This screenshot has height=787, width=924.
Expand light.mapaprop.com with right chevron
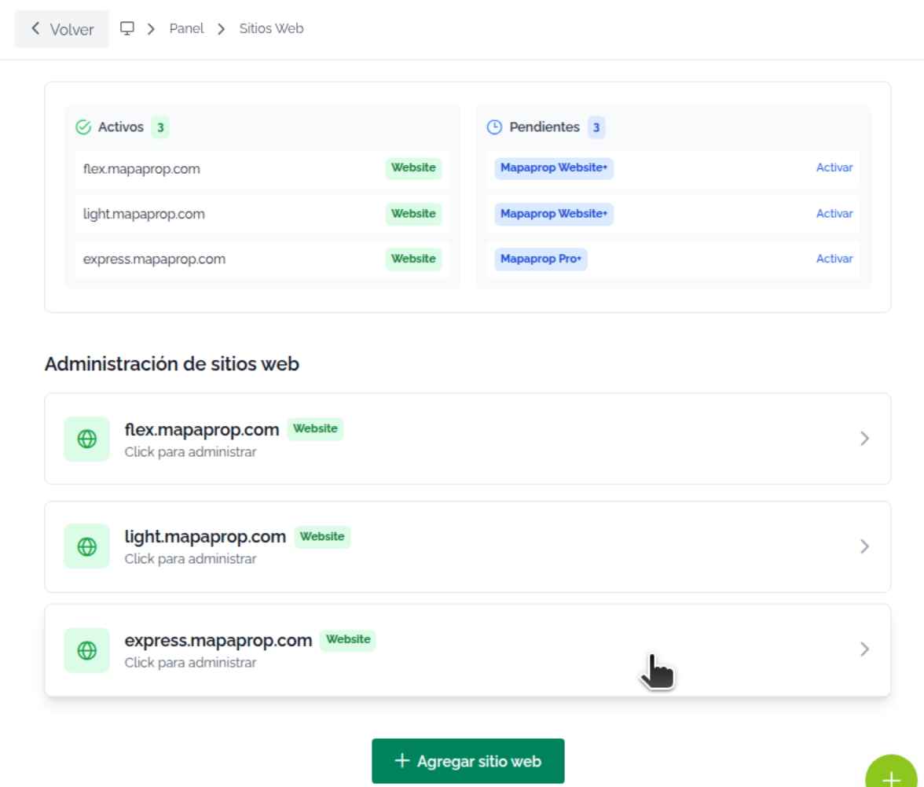(x=864, y=546)
